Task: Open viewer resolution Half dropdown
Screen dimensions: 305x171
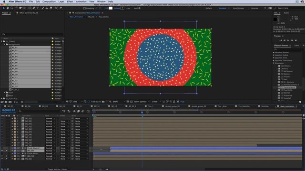Action: click(119, 102)
